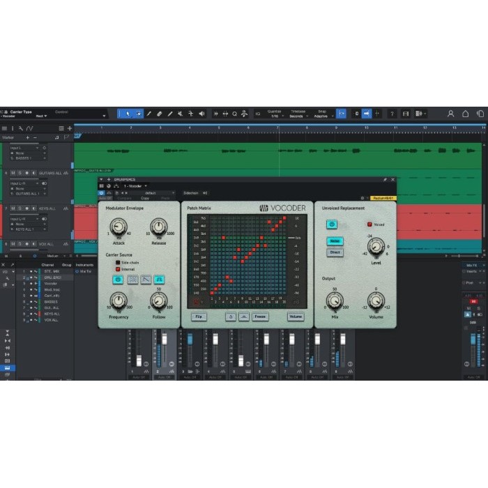Click the Flip button in Patch Matrix
Image resolution: width=488 pixels, height=488 pixels.
click(x=199, y=317)
